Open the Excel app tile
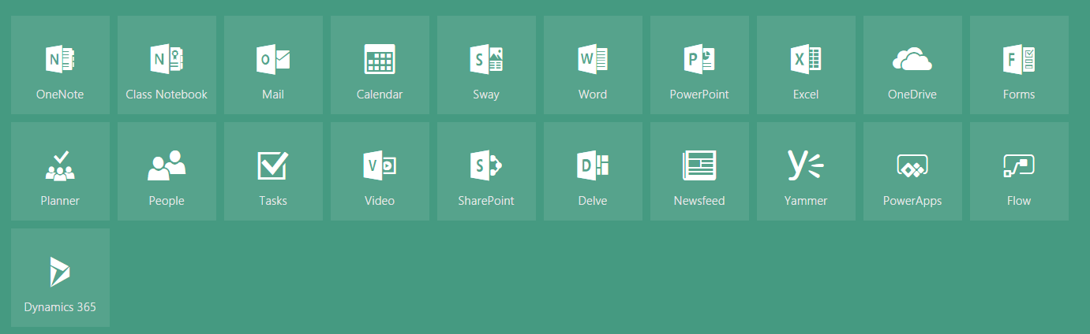Viewport: 1090px width, 334px height. tap(806, 65)
